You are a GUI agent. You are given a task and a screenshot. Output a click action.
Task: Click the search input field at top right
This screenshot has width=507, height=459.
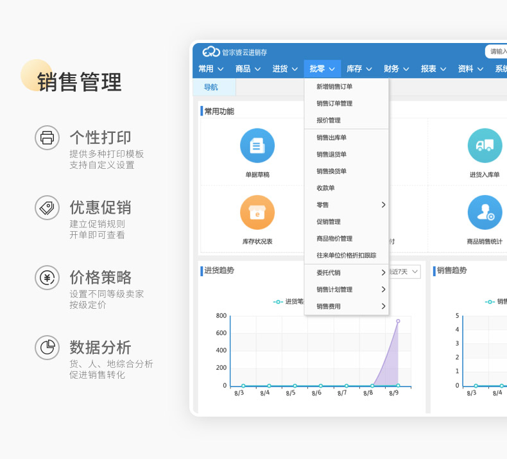tap(497, 52)
